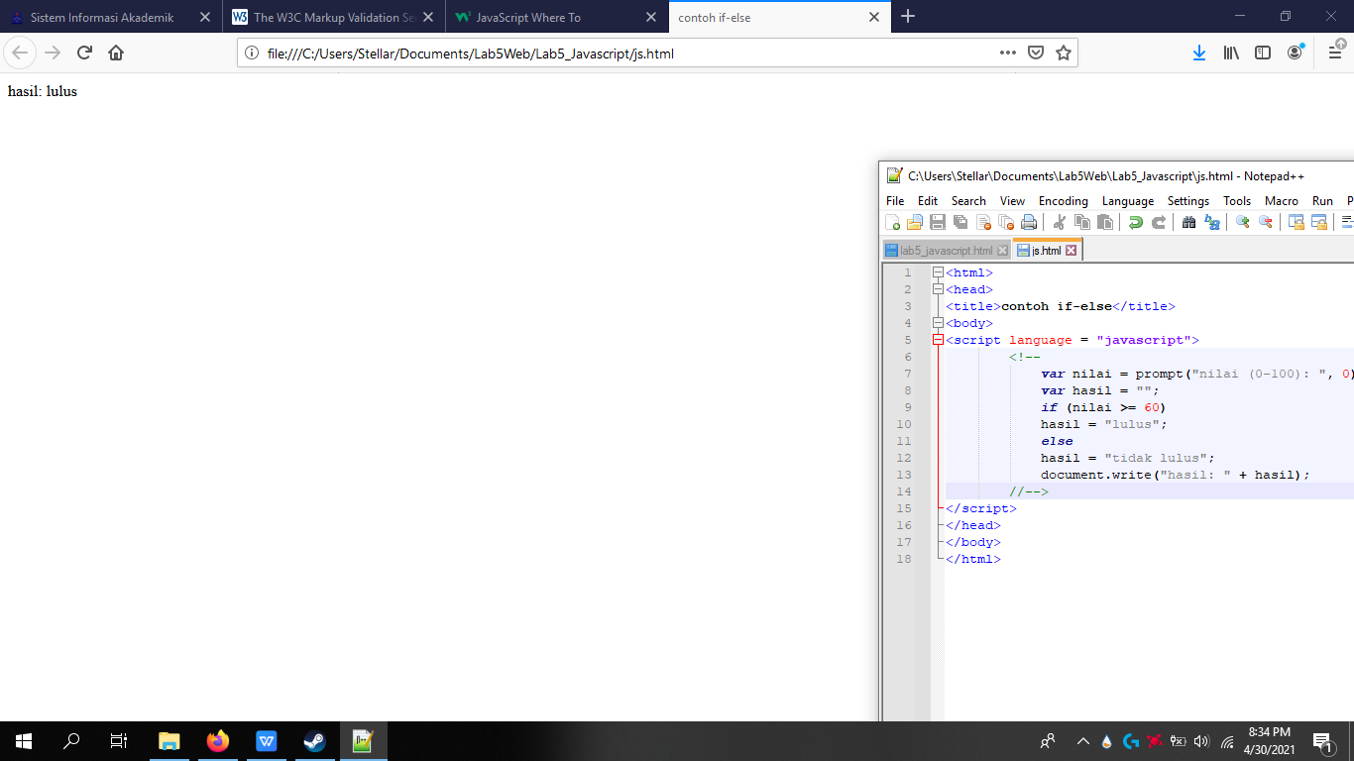Screen dimensions: 1354x761
Task: Open the Macro menu in Notepad++
Action: (1281, 200)
